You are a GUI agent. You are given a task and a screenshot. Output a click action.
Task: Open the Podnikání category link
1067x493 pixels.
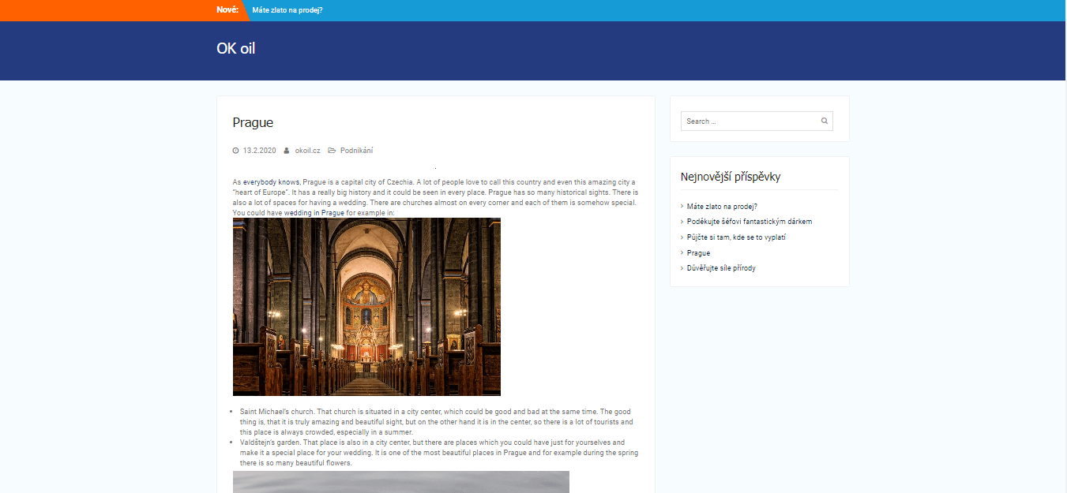(x=356, y=151)
